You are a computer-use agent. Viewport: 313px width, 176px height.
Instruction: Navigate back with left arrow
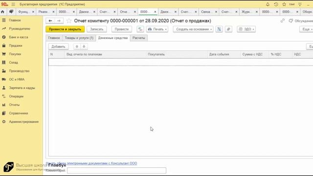click(x=50, y=21)
